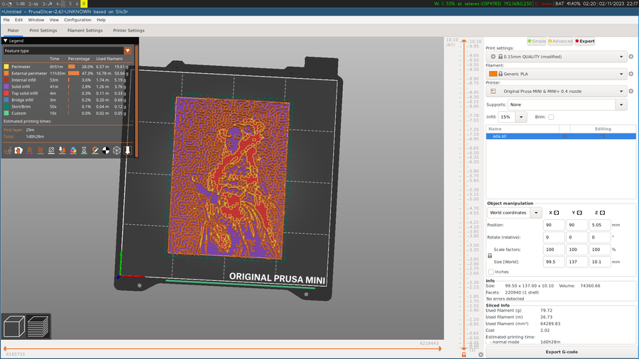Viewport: 639px width, 359px height.
Task: Toggle Travel moves visibility icon in legend
Action: pyautogui.click(x=8, y=150)
